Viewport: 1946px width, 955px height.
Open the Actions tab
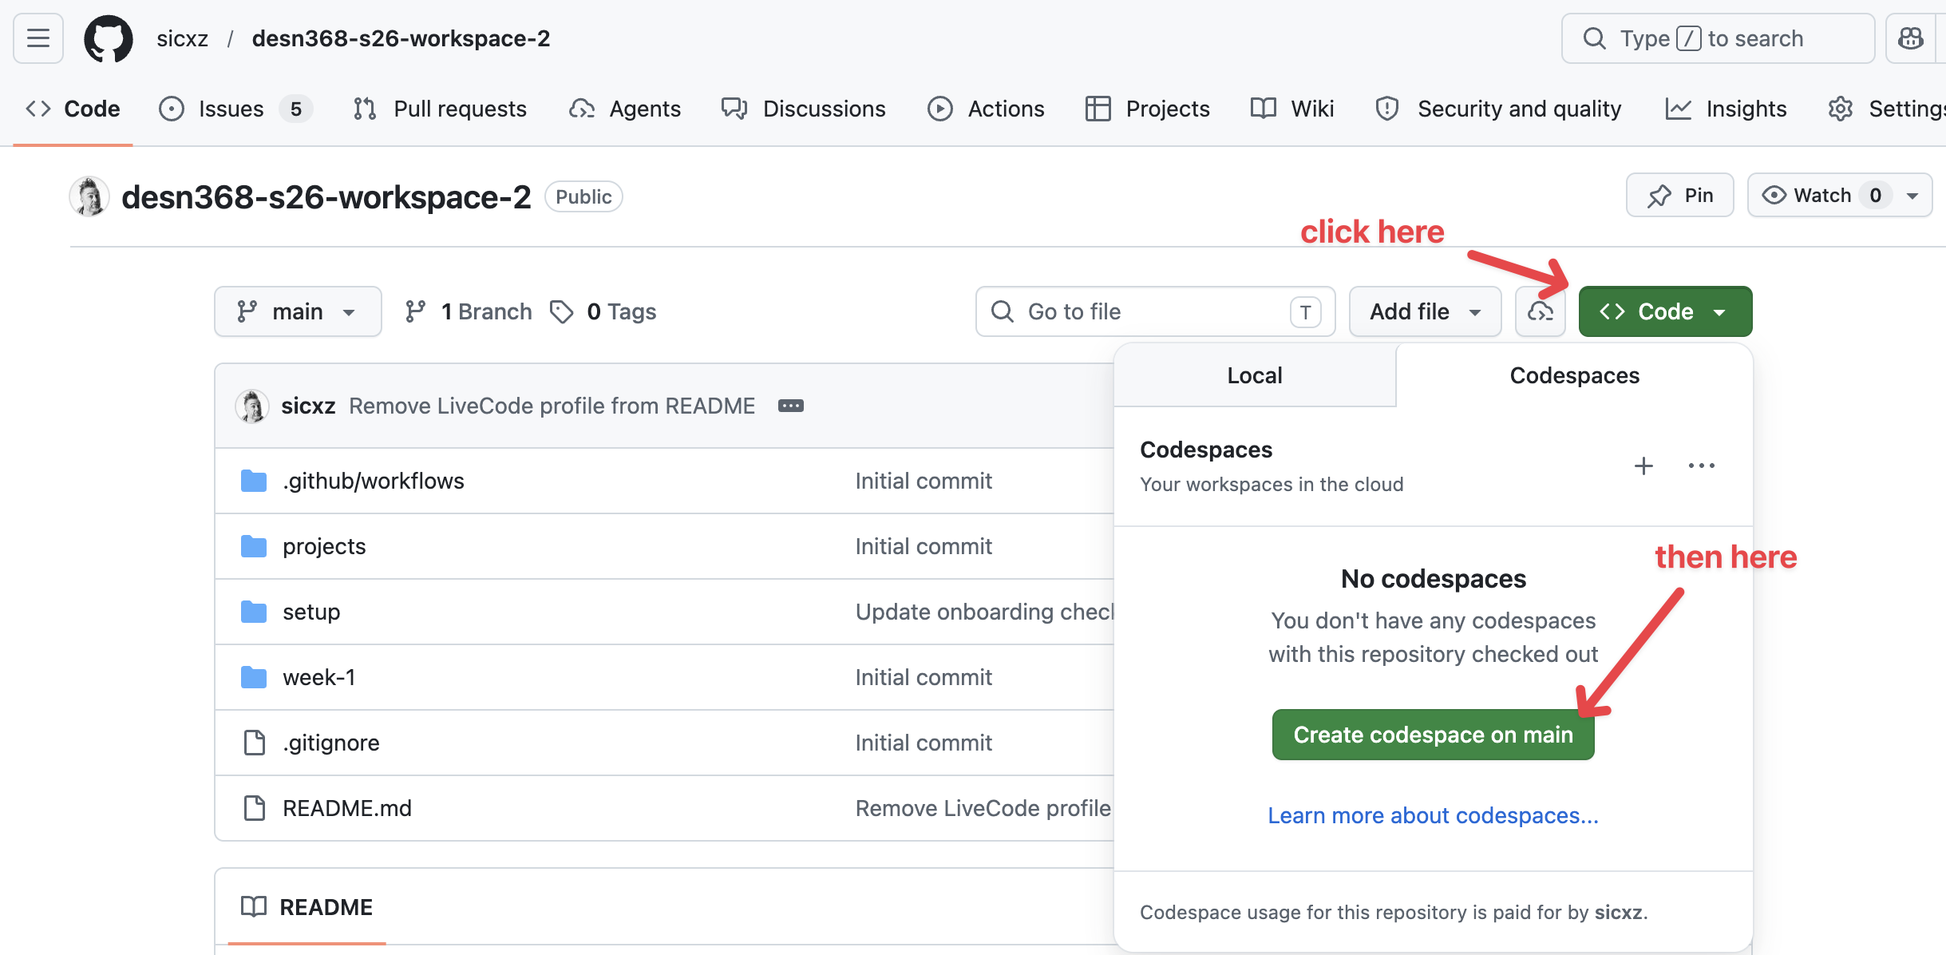(x=986, y=109)
